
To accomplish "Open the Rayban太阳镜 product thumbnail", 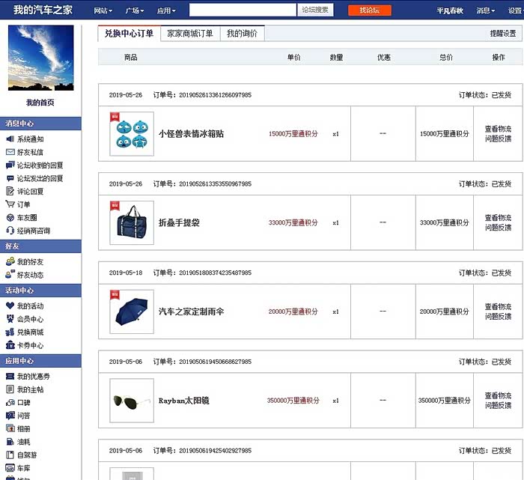I will coord(132,401).
